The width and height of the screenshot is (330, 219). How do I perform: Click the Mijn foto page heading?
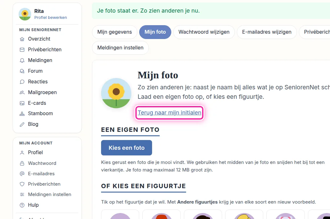click(158, 75)
